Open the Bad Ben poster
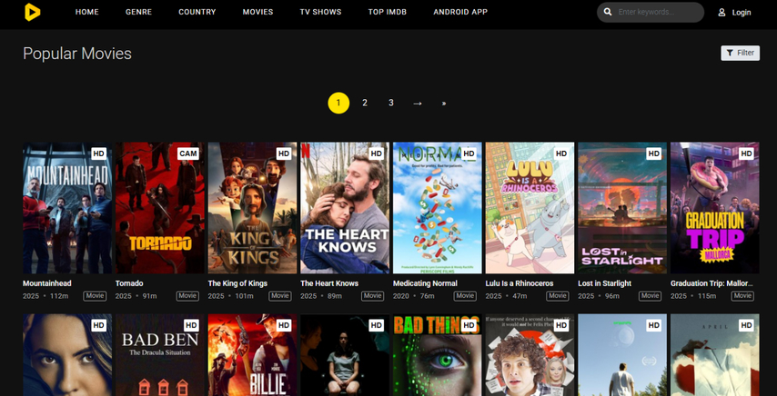Image resolution: width=777 pixels, height=396 pixels. tap(160, 355)
